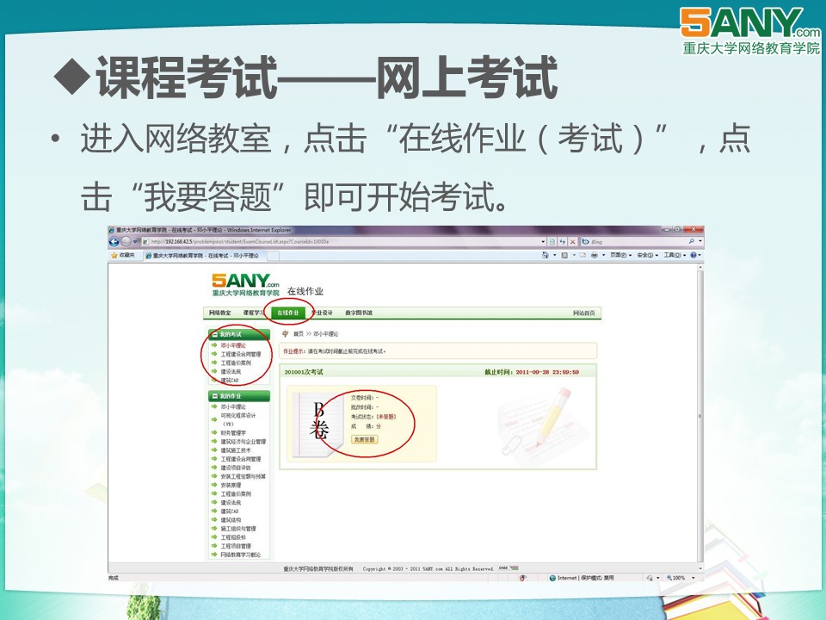Click the browser refresh icon

point(561,242)
